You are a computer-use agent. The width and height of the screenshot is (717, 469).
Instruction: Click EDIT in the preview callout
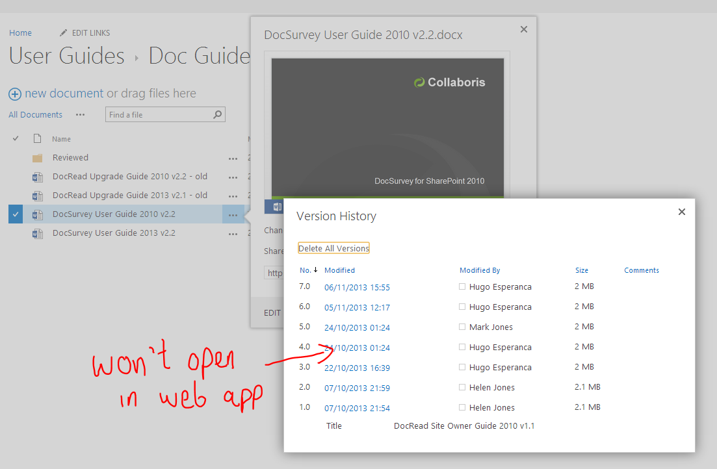pos(272,313)
